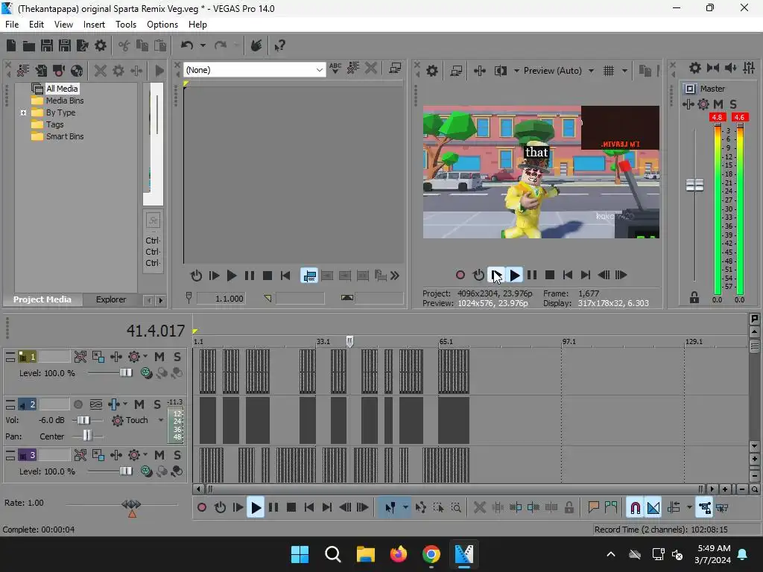Open Windows Search from taskbar

pos(333,554)
